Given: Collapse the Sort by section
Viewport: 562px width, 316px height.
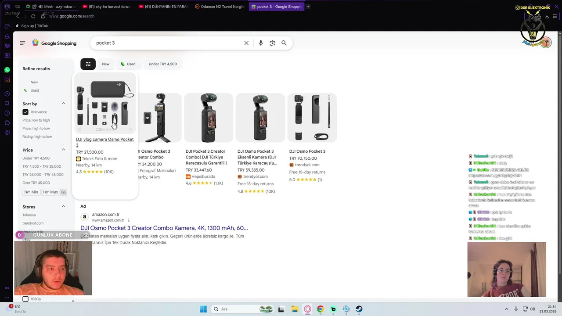Looking at the screenshot, I should click(x=63, y=104).
